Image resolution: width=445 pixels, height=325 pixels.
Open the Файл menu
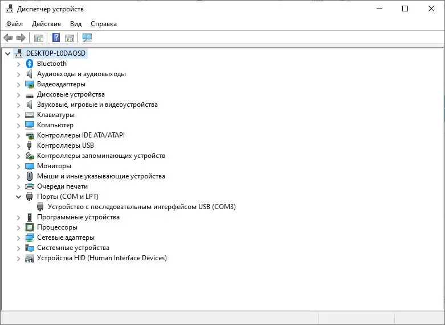click(x=14, y=24)
